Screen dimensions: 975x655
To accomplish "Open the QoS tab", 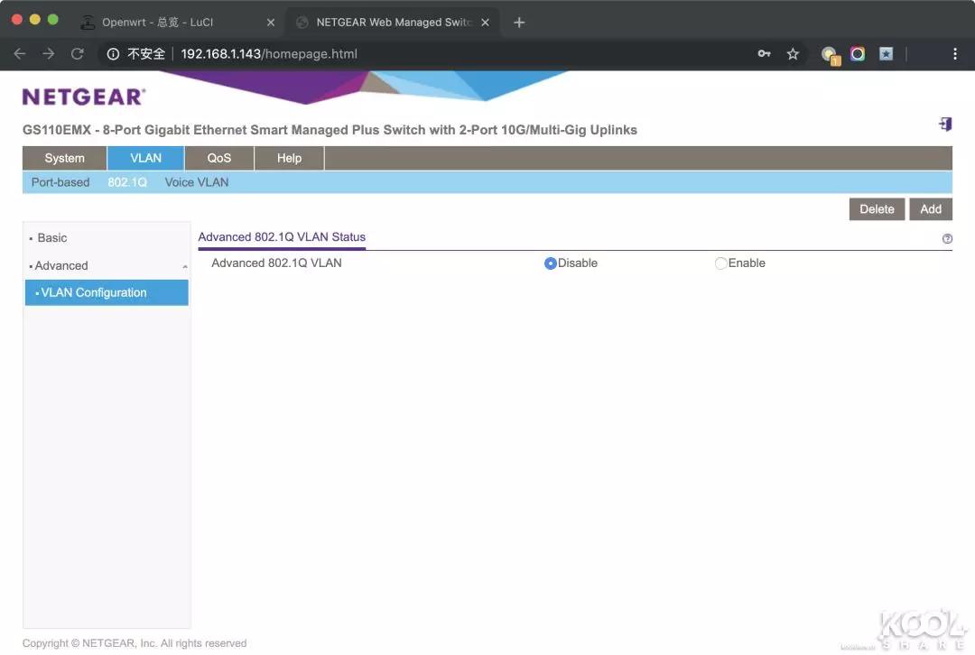I will (218, 158).
